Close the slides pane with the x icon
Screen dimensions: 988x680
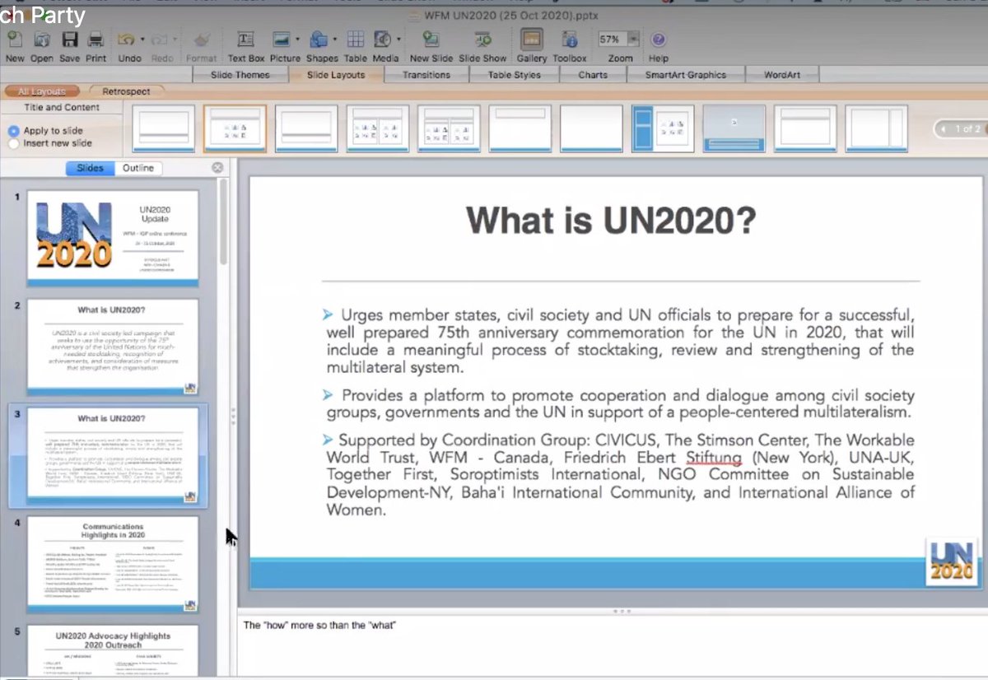coord(217,168)
